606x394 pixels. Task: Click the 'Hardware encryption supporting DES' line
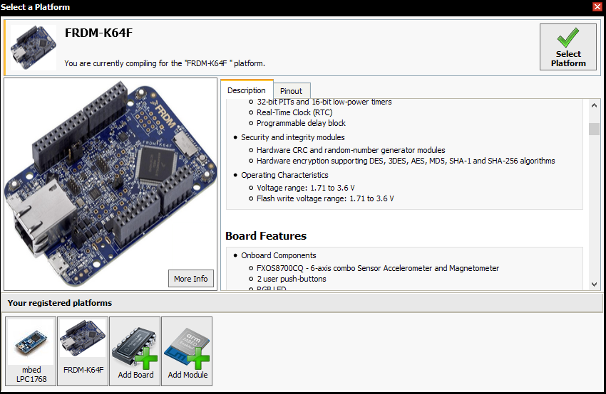pyautogui.click(x=406, y=161)
